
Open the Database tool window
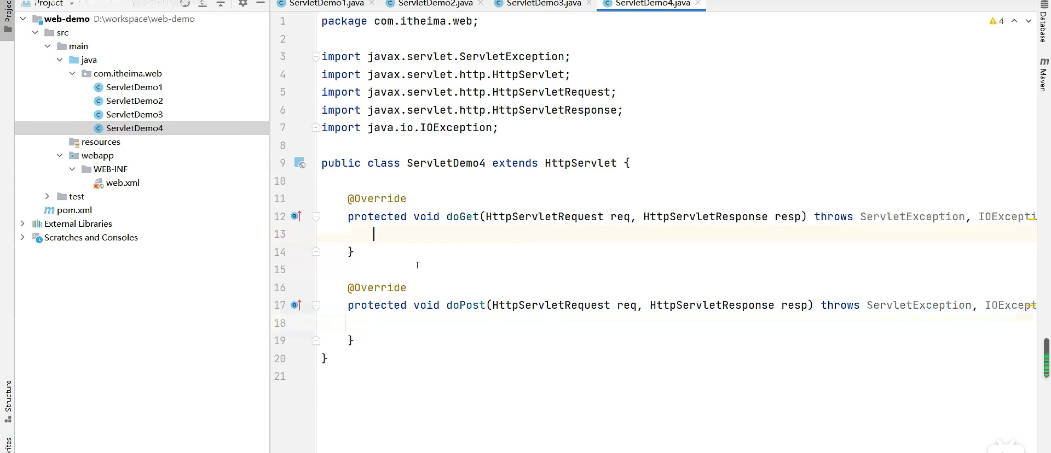coord(1044,22)
